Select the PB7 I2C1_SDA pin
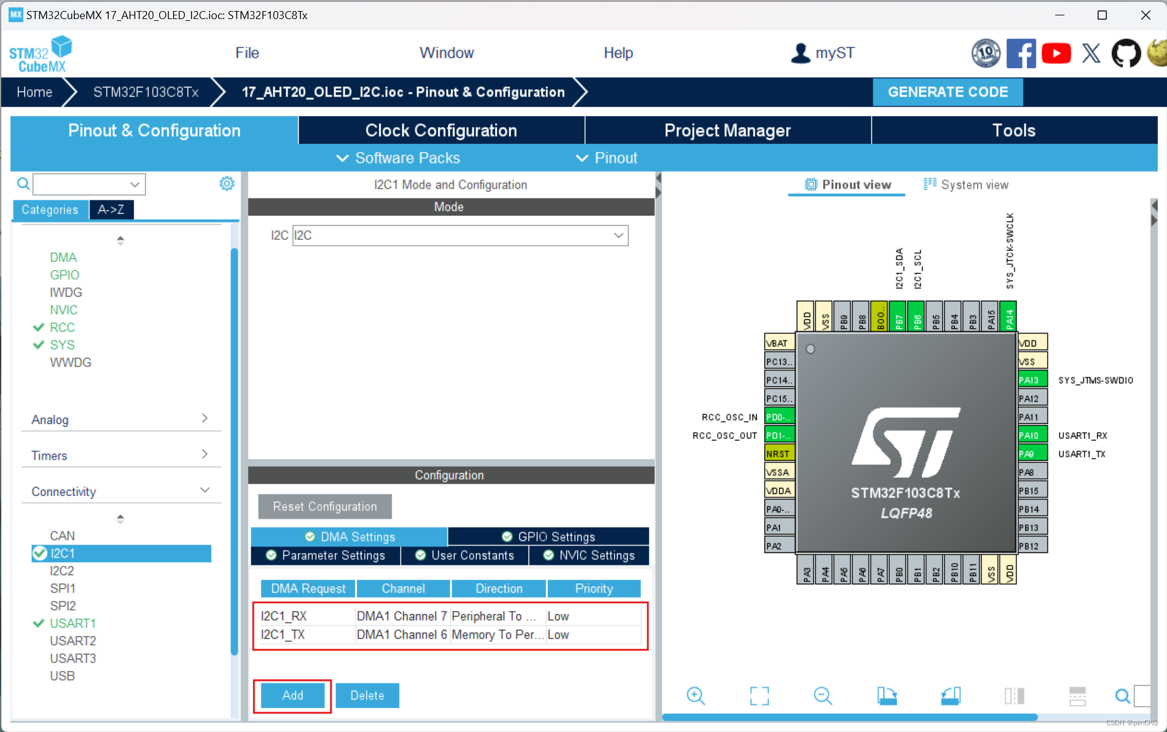 pyautogui.click(x=897, y=317)
